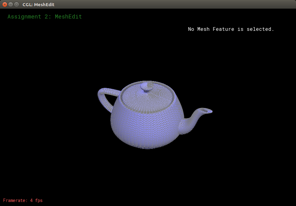This screenshot has height=206, width=296.
Task: Click the red "Framerate: 4 fps" readout
Action: click(23, 200)
